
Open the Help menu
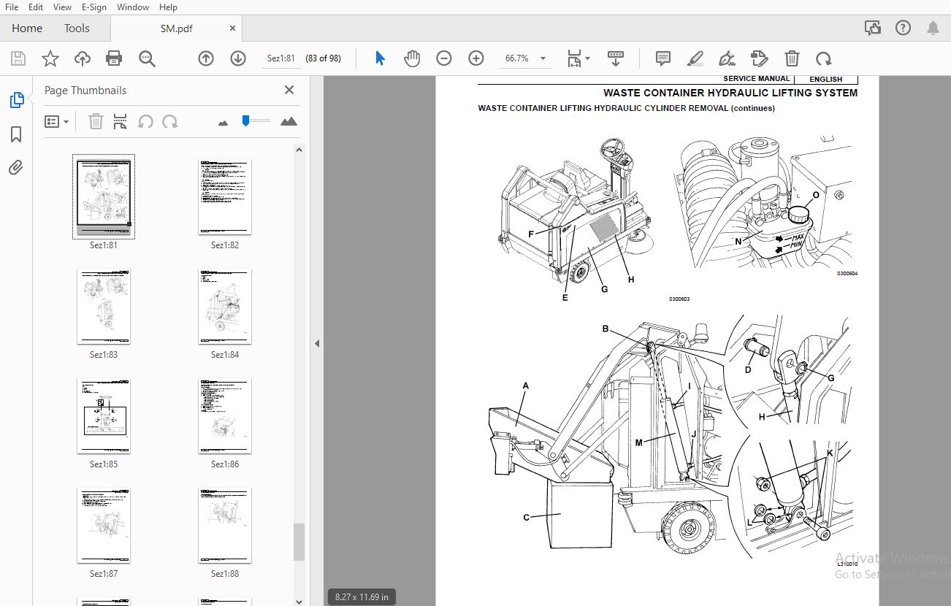[x=168, y=7]
